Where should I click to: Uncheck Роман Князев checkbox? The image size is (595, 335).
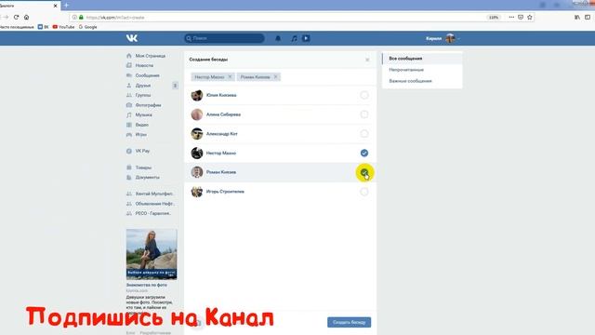click(364, 172)
